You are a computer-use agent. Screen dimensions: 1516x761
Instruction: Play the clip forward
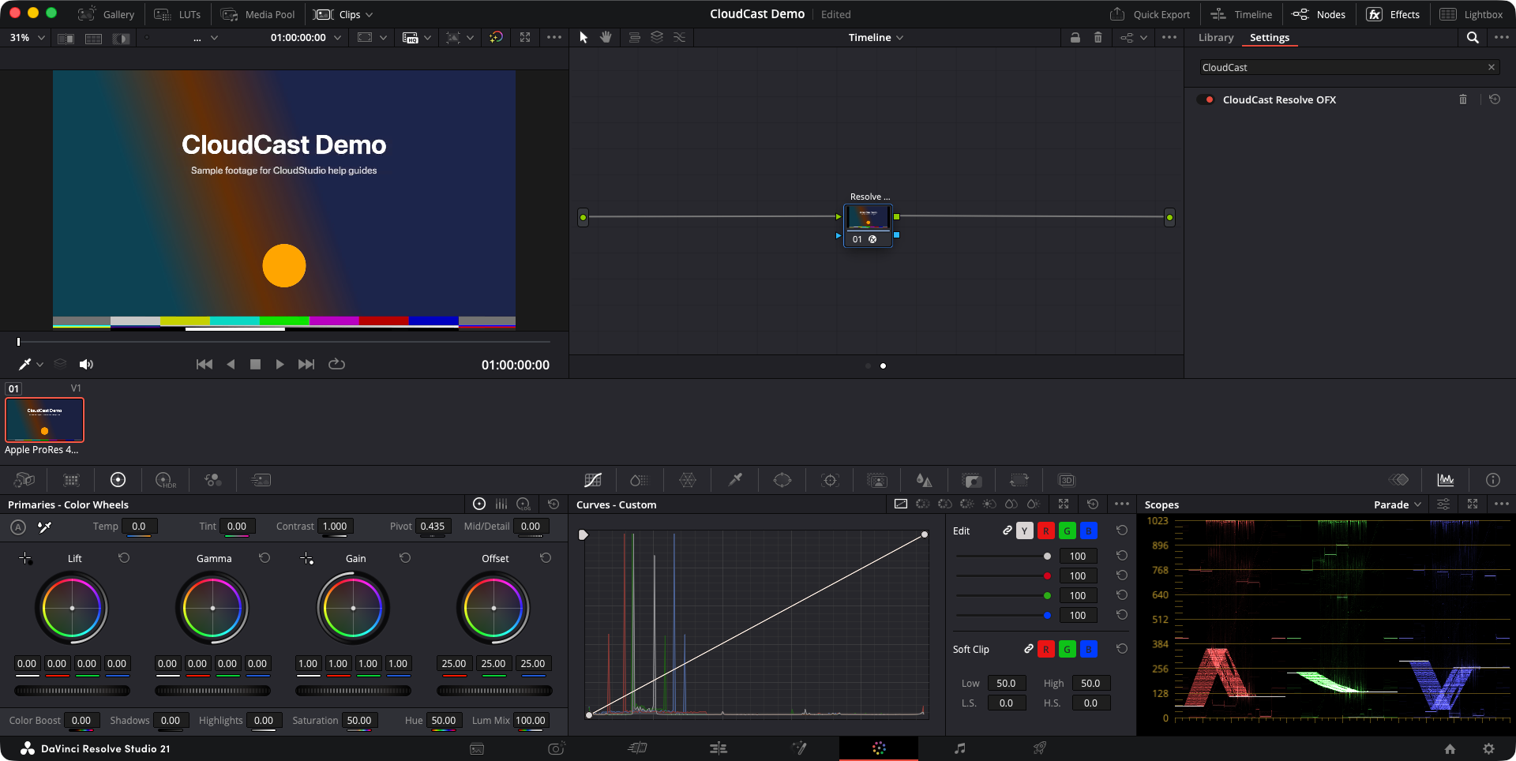tap(280, 364)
